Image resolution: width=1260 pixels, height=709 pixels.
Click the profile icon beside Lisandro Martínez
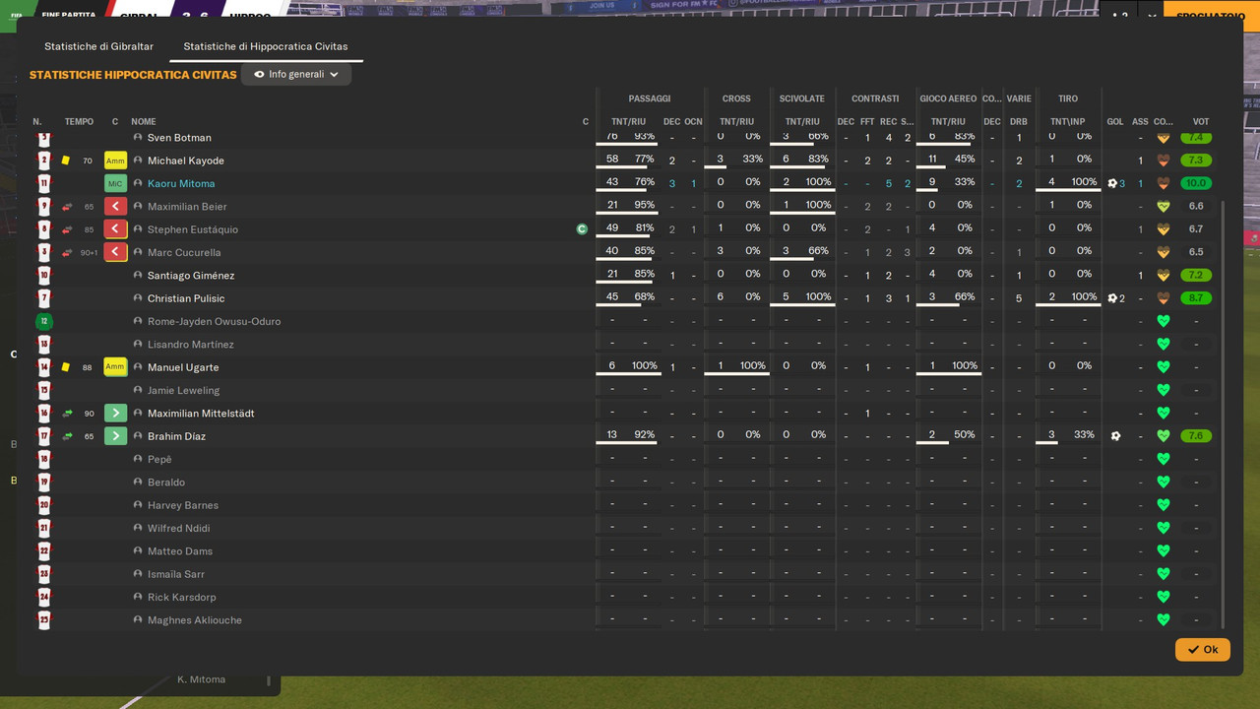(138, 344)
